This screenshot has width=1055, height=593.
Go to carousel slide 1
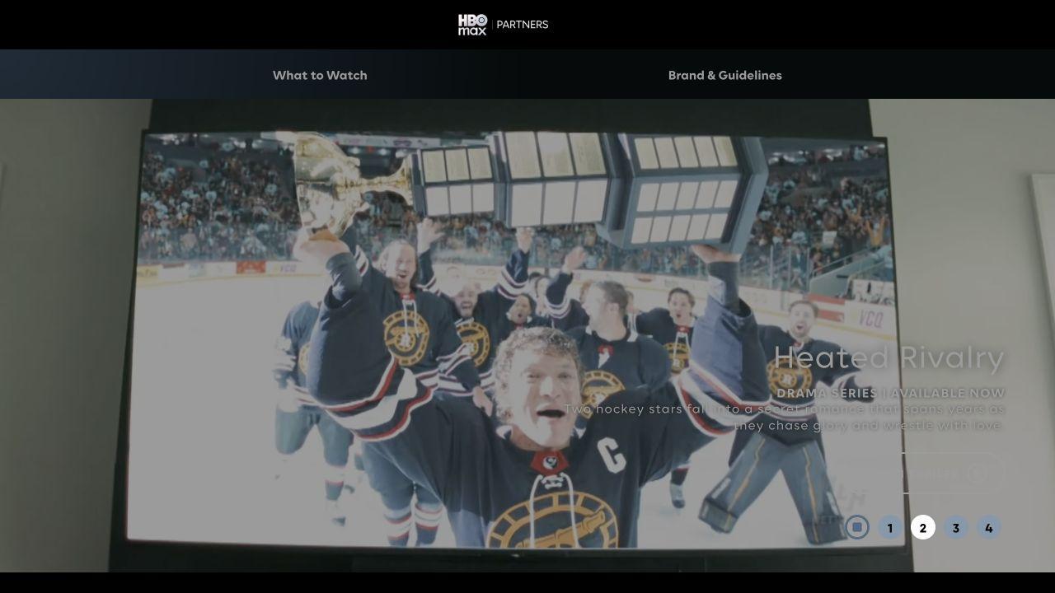(890, 528)
